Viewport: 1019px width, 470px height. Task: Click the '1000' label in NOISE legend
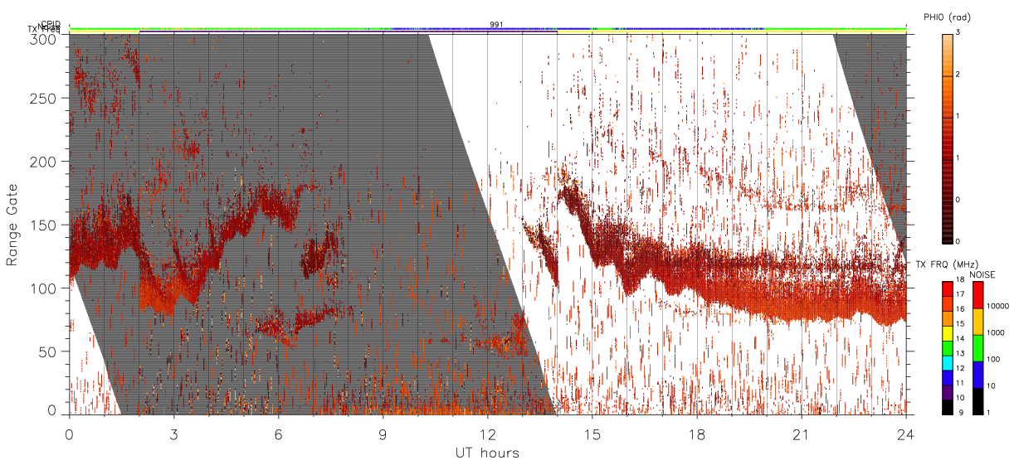995,332
